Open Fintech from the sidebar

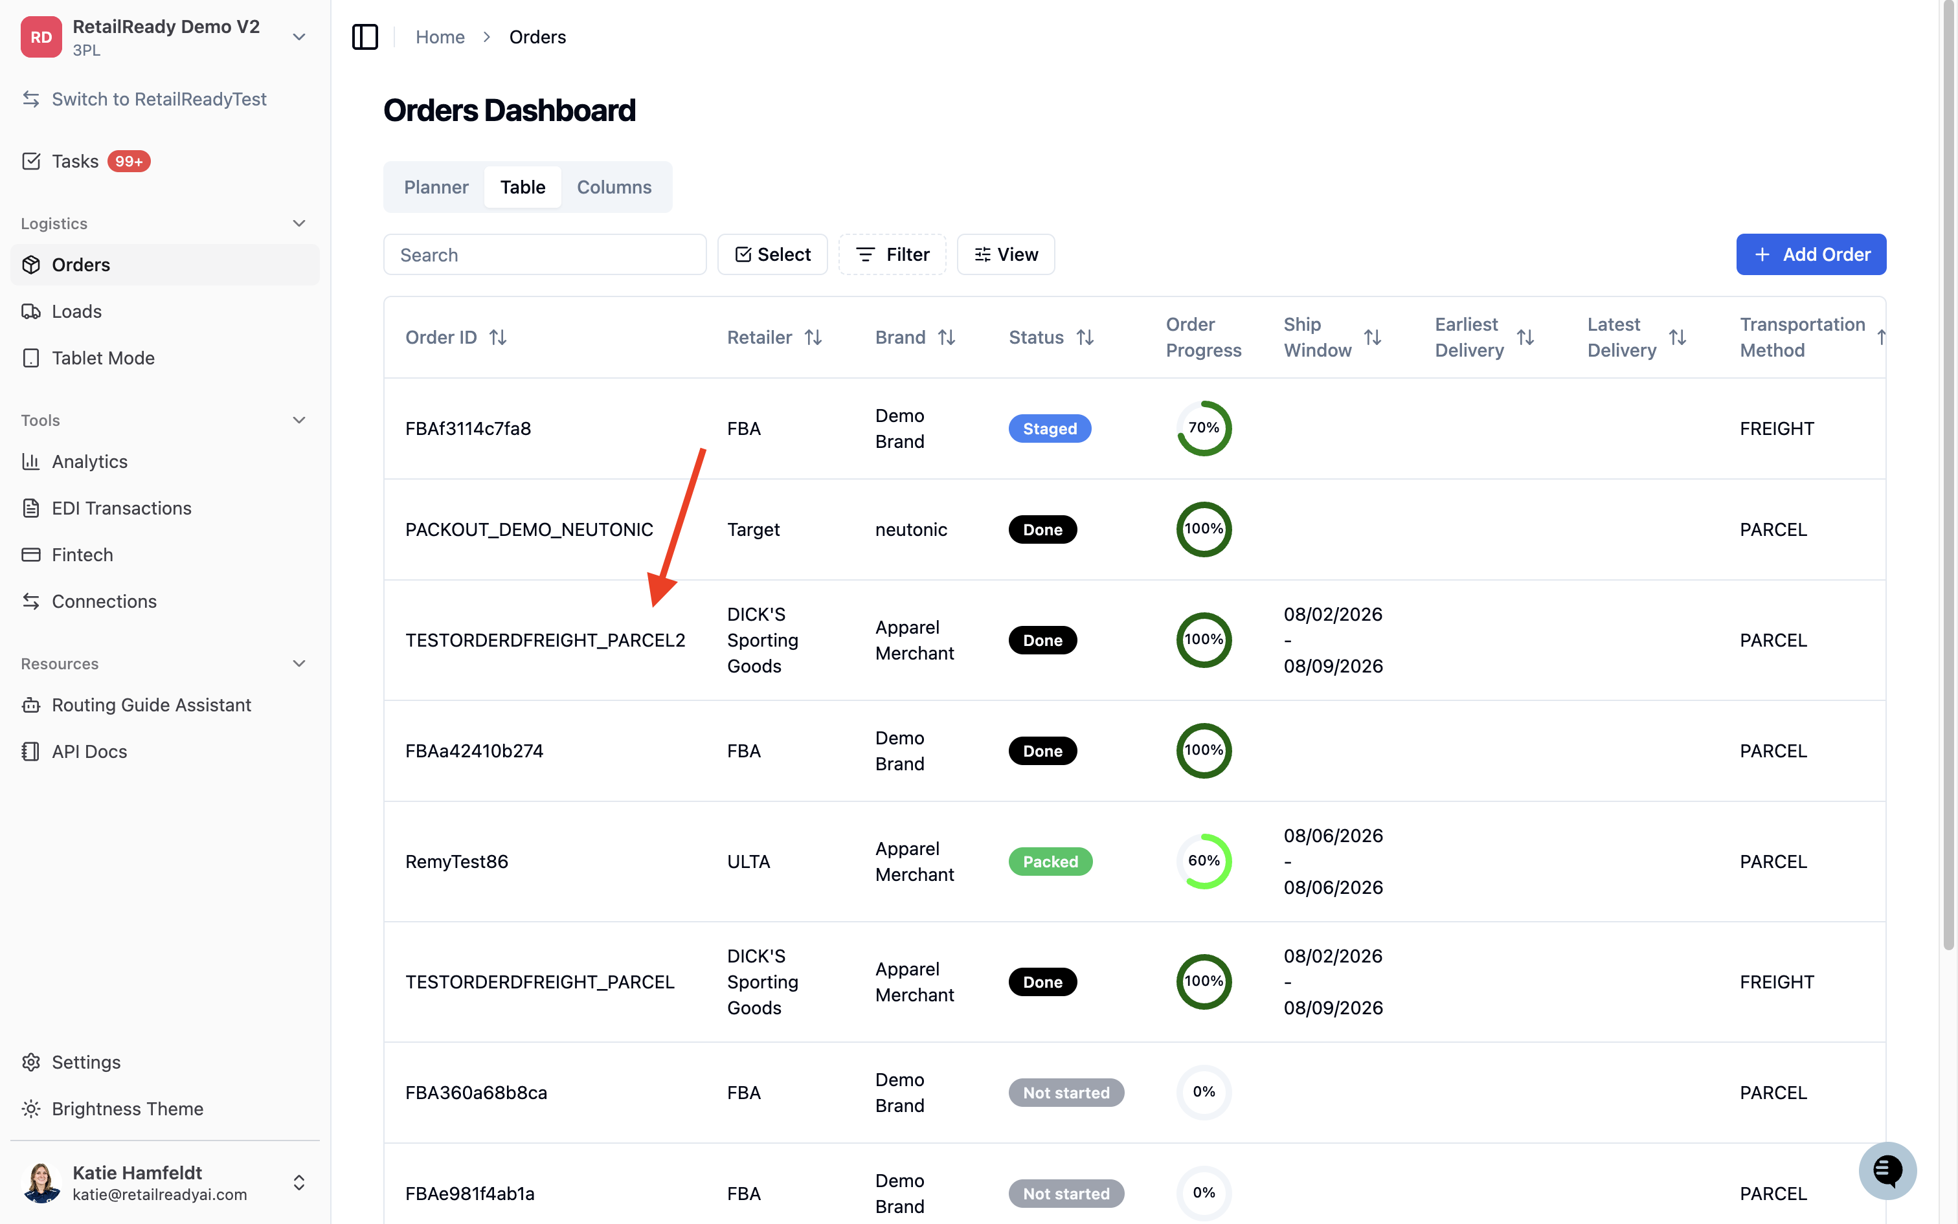click(164, 555)
